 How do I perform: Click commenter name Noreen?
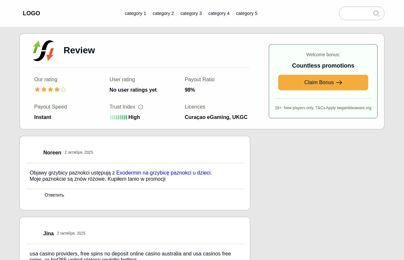coord(52,152)
